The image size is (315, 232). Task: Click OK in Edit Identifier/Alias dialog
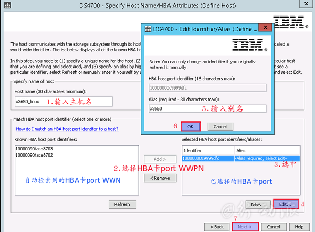pos(191,127)
